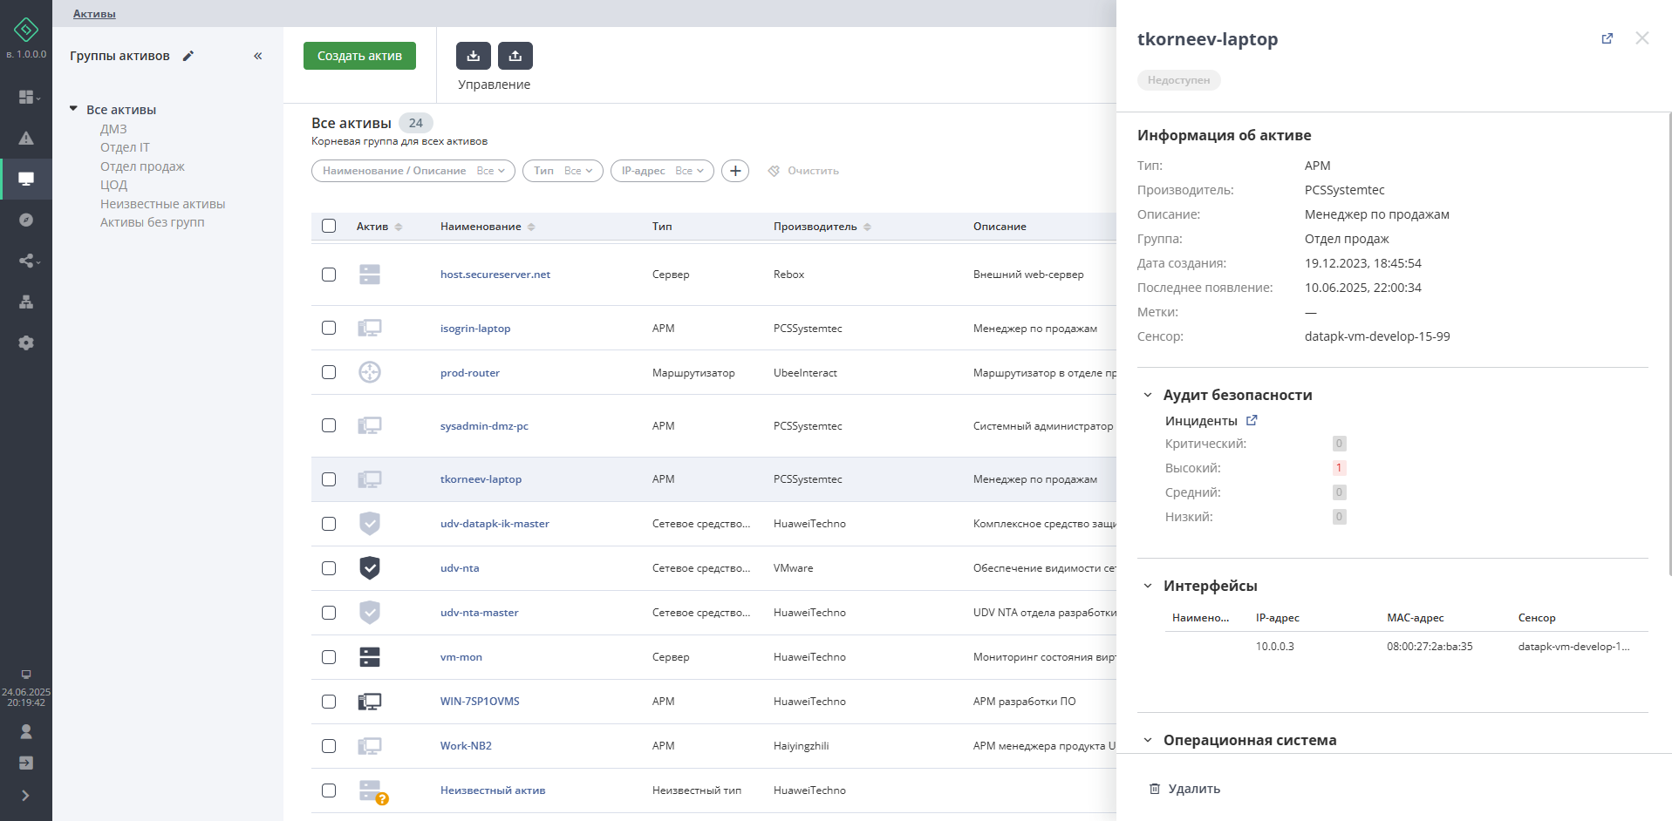This screenshot has height=821, width=1672.
Task: Select the ЦОД asset group
Action: [113, 185]
